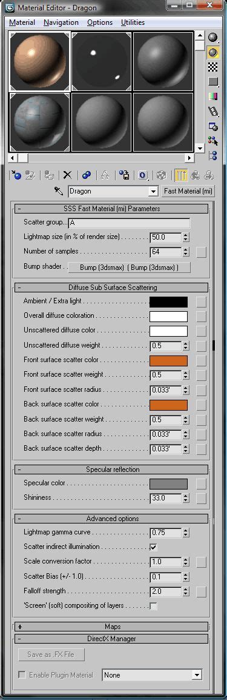
Task: Click map button beside Scale conversion factor
Action: 201,562
